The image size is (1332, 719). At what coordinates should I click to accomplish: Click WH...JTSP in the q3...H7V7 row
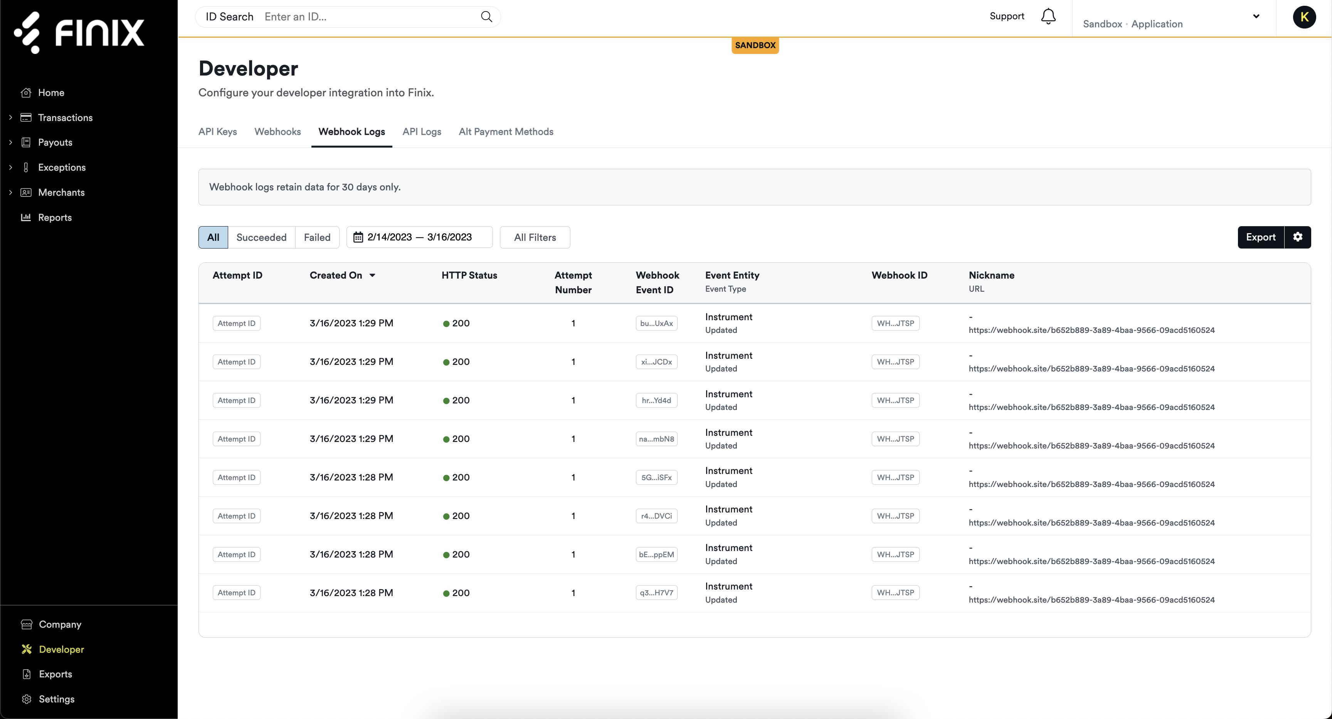pos(895,592)
